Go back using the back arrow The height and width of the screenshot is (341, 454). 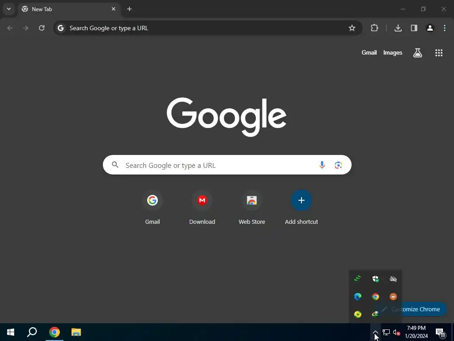10,28
